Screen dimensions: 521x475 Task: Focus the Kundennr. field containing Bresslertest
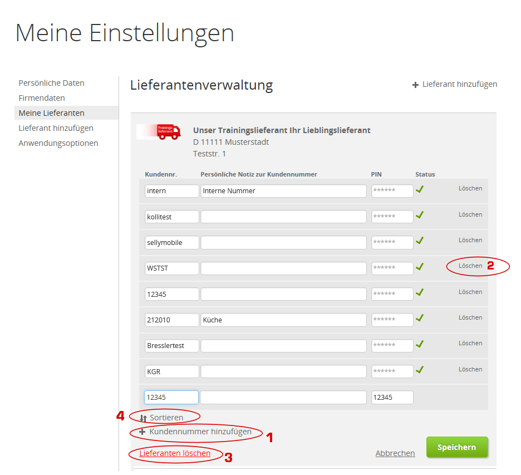click(172, 346)
